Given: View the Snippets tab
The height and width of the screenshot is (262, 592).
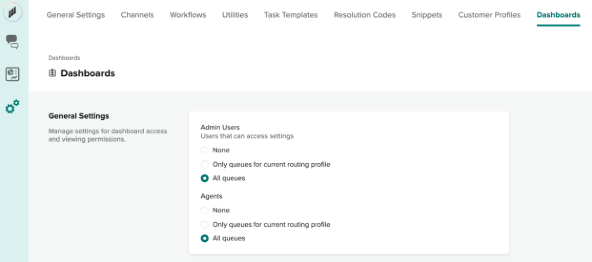Looking at the screenshot, I should (427, 15).
